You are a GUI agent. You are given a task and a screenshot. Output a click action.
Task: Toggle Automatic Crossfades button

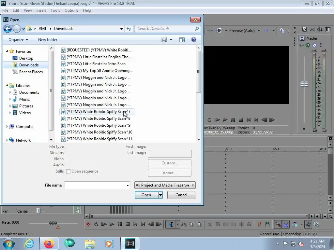click(286, 224)
